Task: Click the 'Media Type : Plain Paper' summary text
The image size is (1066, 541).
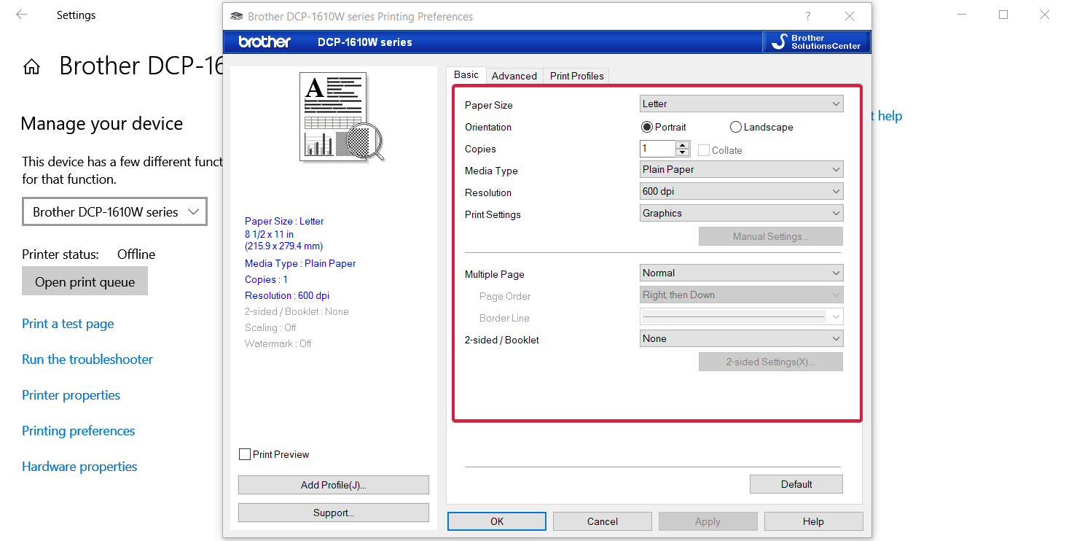Action: coord(300,263)
